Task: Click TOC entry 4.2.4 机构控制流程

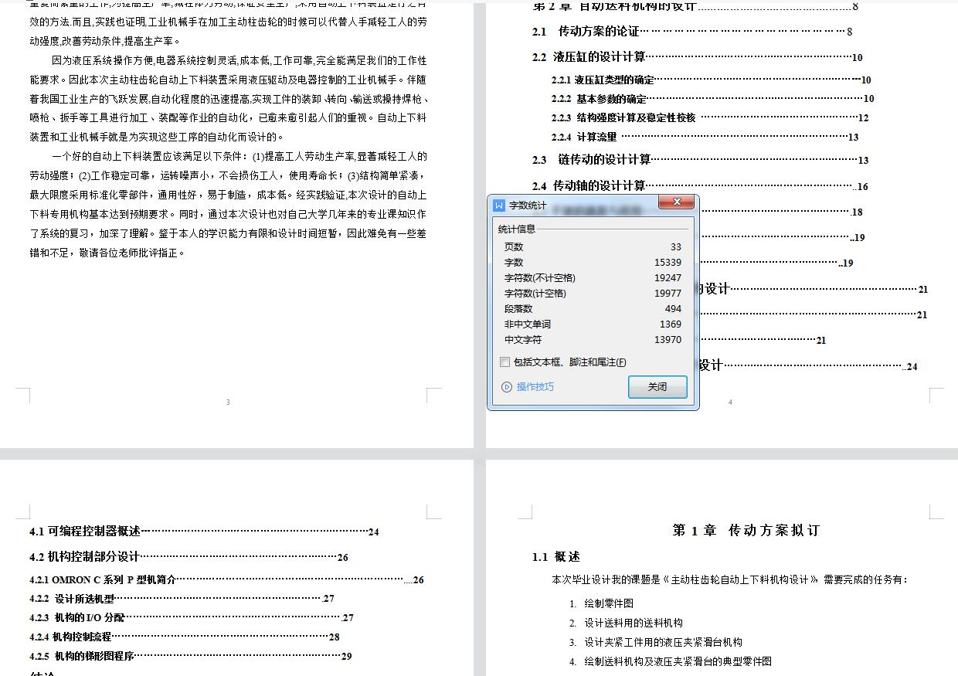Action: pyautogui.click(x=185, y=637)
